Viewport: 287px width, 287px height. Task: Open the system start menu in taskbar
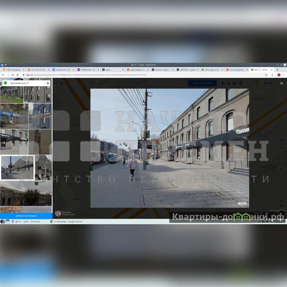pyautogui.click(x=3, y=222)
